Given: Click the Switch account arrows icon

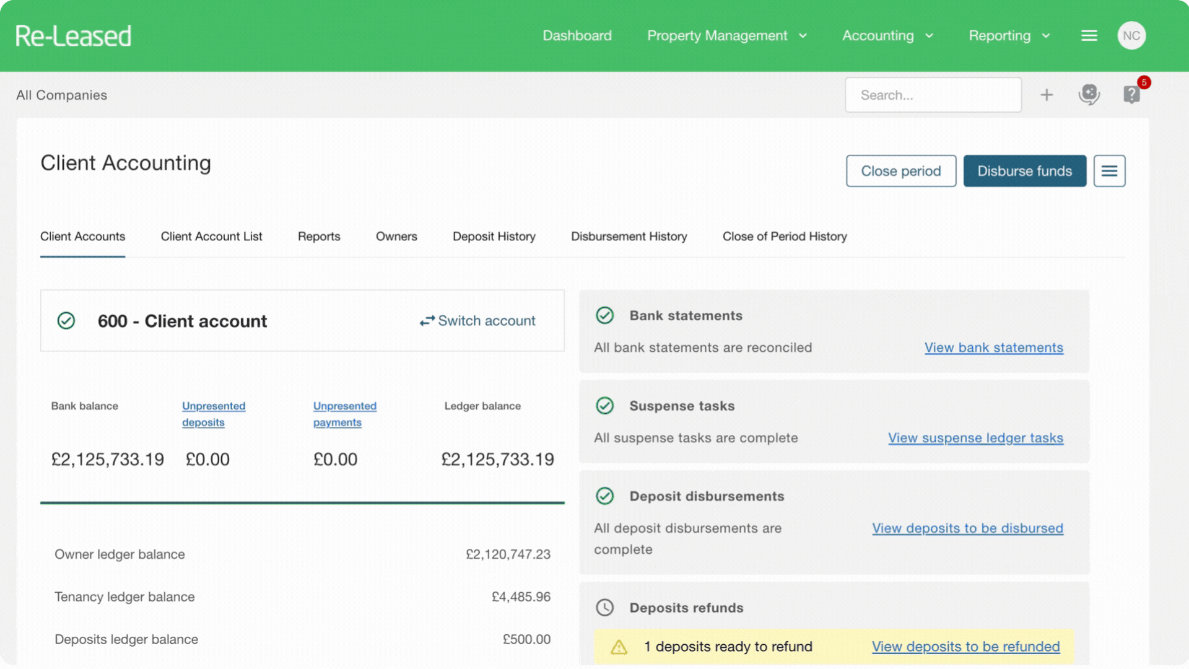Looking at the screenshot, I should [427, 321].
